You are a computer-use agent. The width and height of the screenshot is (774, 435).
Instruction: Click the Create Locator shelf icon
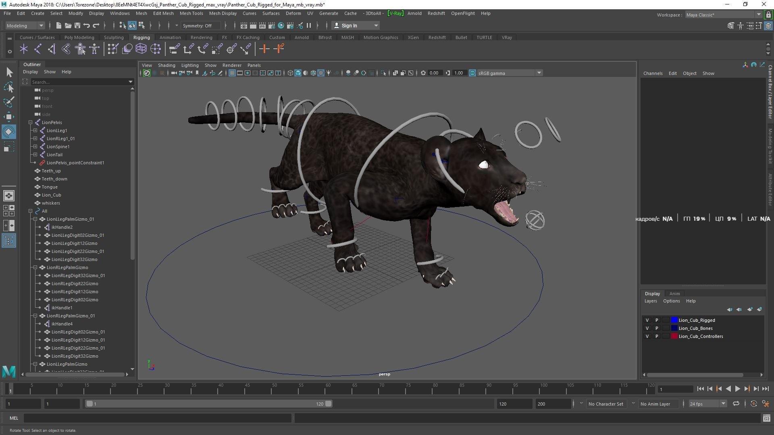pos(24,49)
